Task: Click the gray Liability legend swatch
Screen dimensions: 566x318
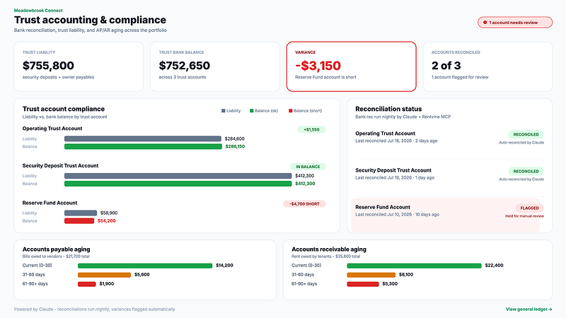Action: (x=223, y=111)
